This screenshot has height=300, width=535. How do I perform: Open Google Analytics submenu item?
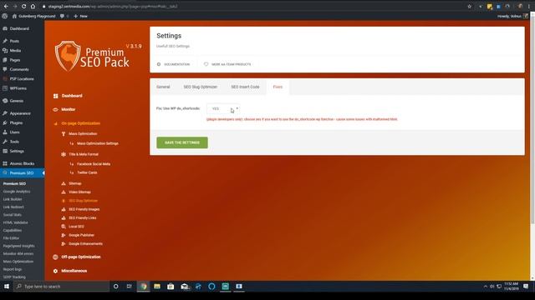pos(17,192)
